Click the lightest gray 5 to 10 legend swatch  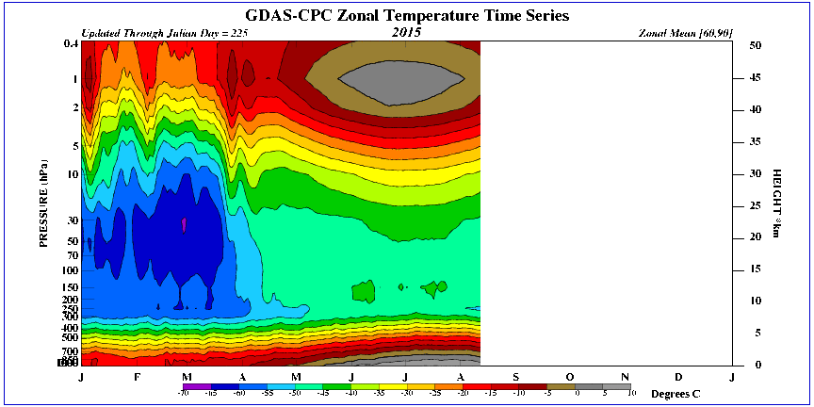point(617,387)
